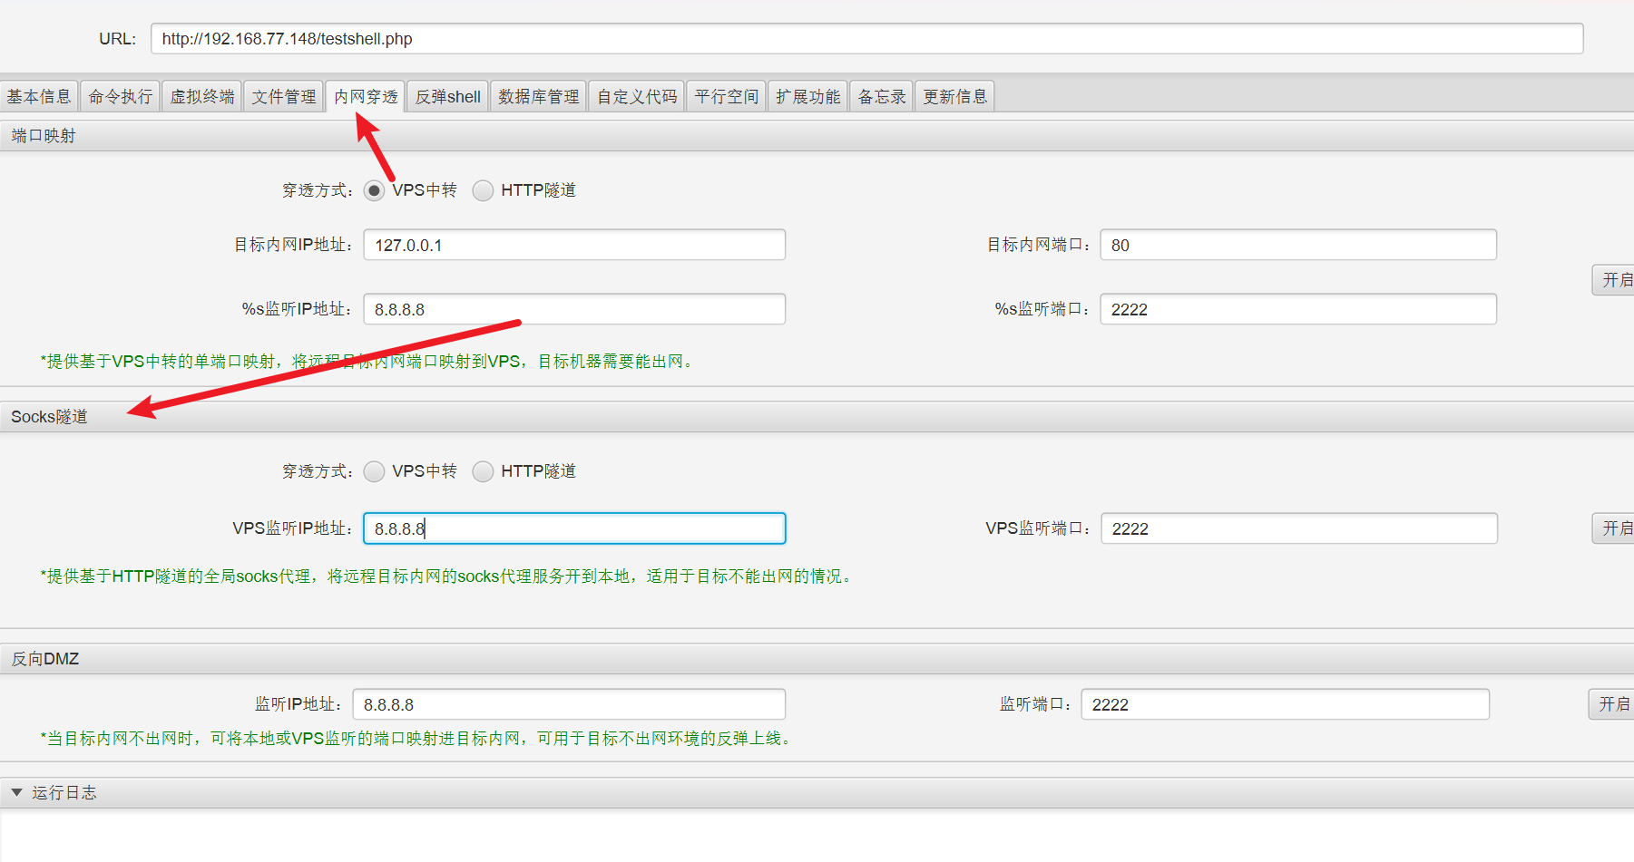
Task: Switch to the 反弹shell tab
Action: point(448,97)
